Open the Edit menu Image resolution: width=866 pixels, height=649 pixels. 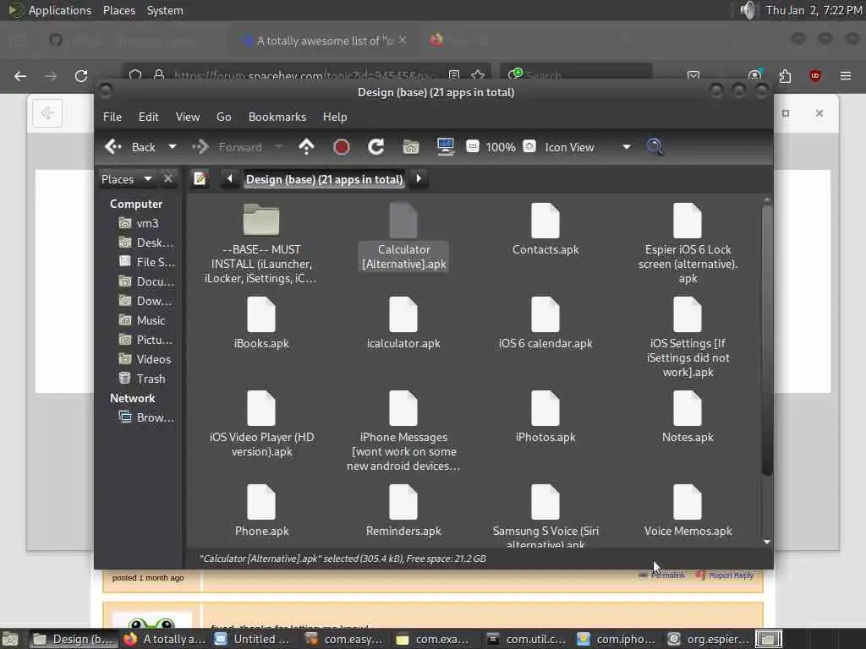coord(148,117)
